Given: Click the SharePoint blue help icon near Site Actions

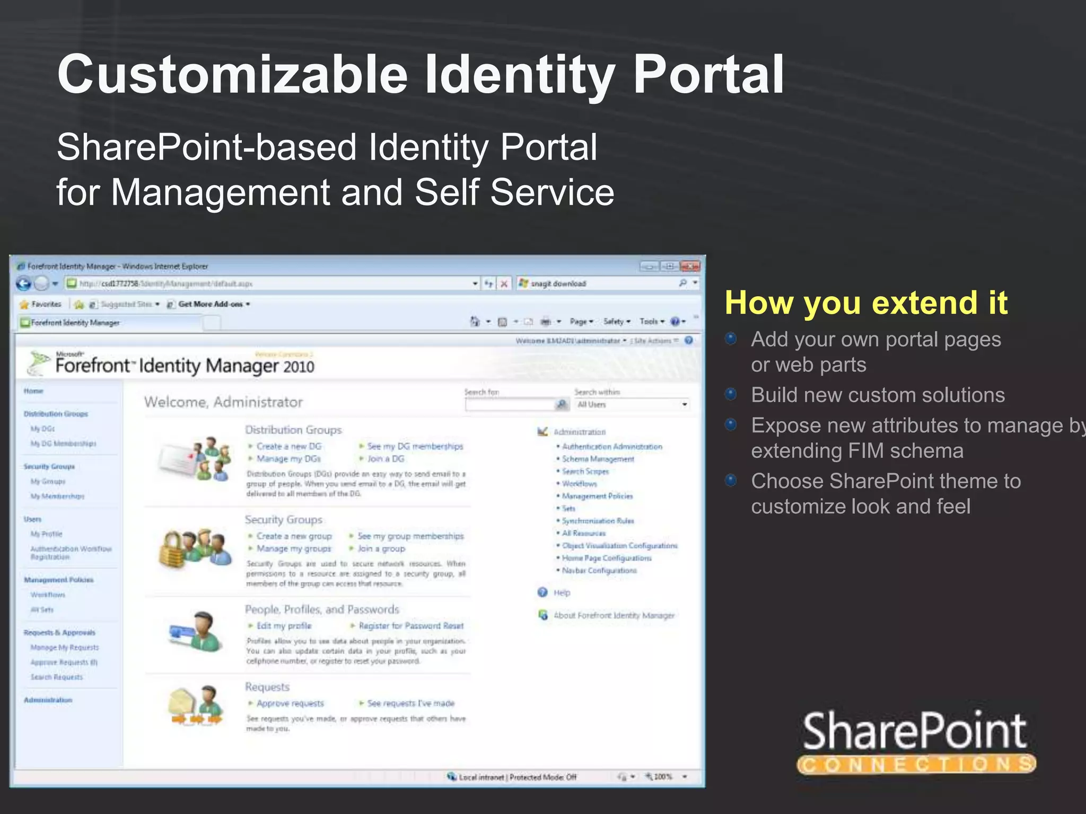Looking at the screenshot, I should pyautogui.click(x=688, y=340).
